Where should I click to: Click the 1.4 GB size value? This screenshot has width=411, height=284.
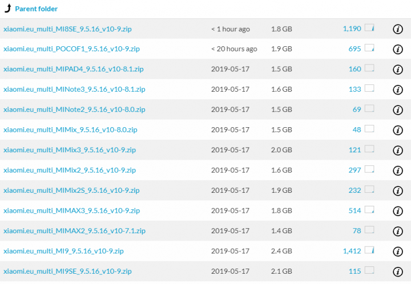click(281, 230)
